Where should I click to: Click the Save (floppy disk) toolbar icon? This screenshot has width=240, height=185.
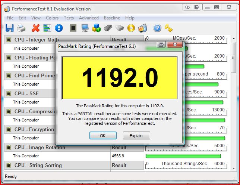[10, 28]
